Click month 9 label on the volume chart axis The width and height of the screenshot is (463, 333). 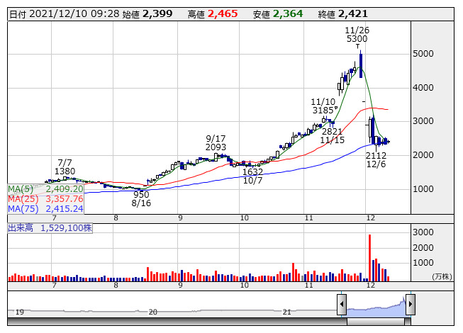tap(180, 286)
